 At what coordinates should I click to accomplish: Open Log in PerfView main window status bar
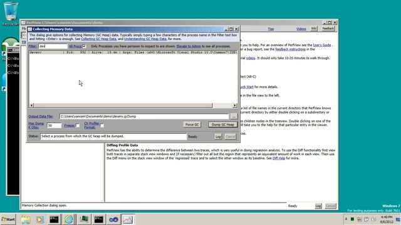(x=318, y=206)
